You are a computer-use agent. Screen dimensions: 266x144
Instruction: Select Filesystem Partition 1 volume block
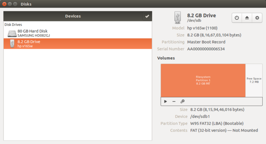pyautogui.click(x=203, y=80)
